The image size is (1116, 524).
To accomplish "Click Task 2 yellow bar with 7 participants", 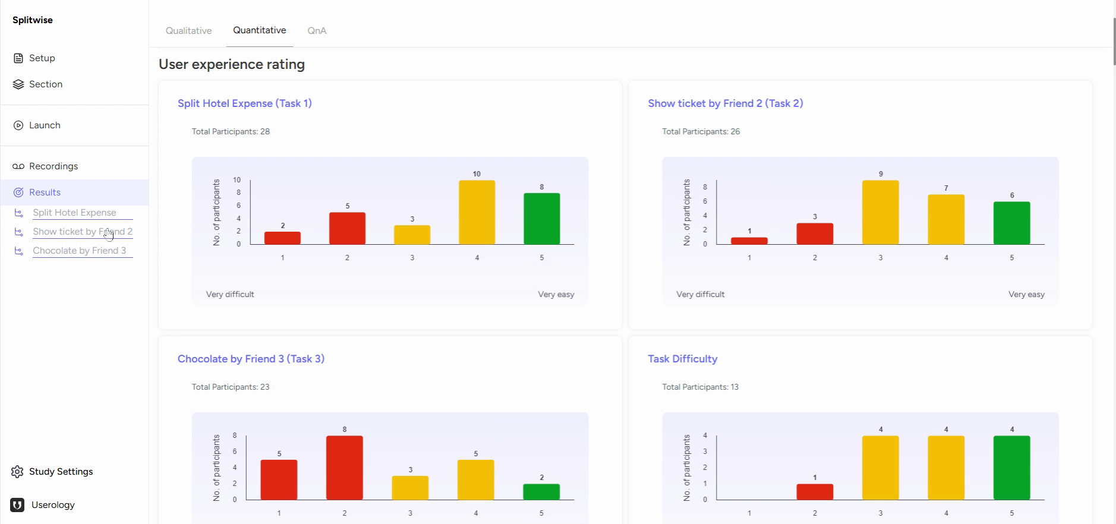I will [x=946, y=219].
